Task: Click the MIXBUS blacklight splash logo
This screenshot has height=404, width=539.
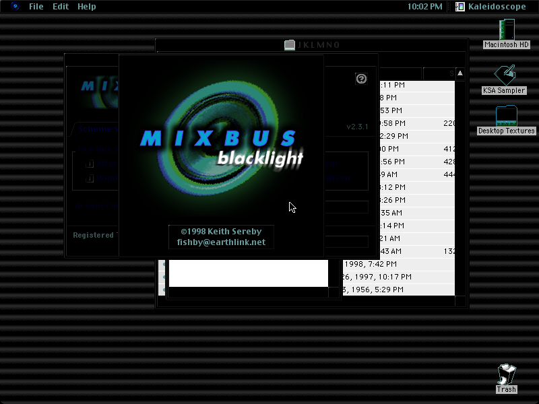Action: [222, 139]
